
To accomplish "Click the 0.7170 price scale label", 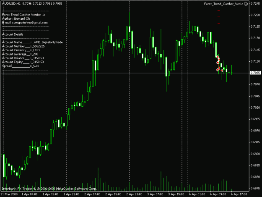I will 255,38.
